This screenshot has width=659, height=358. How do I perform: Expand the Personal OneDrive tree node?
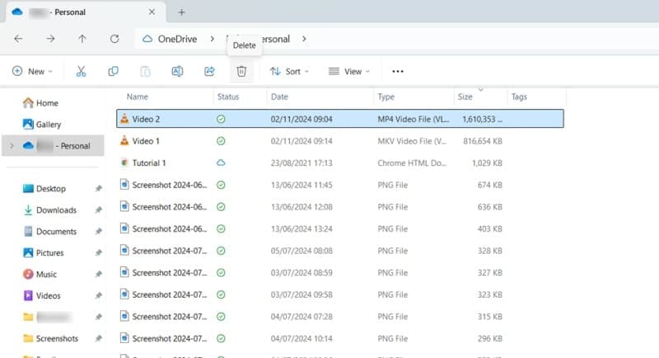pos(12,146)
